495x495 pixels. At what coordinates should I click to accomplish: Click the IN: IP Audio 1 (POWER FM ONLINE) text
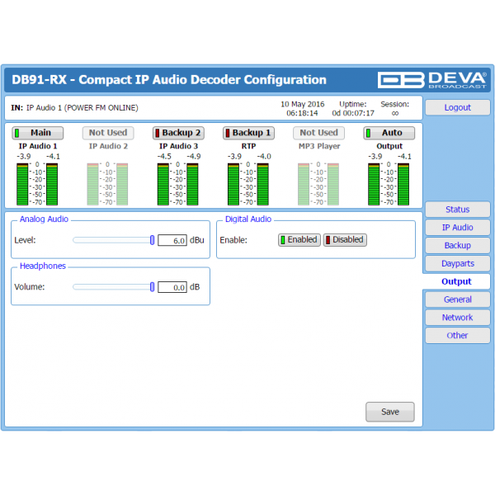pyautogui.click(x=74, y=108)
